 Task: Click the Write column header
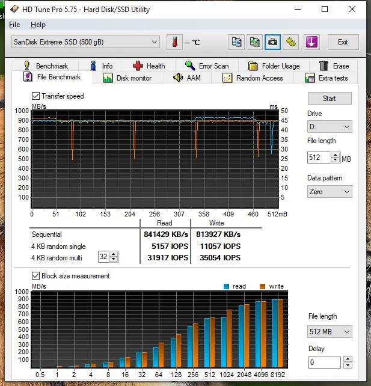216,223
